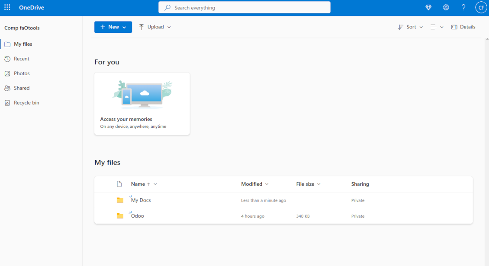This screenshot has width=489, height=266.
Task: Click the Sharing column header
Action: point(360,184)
